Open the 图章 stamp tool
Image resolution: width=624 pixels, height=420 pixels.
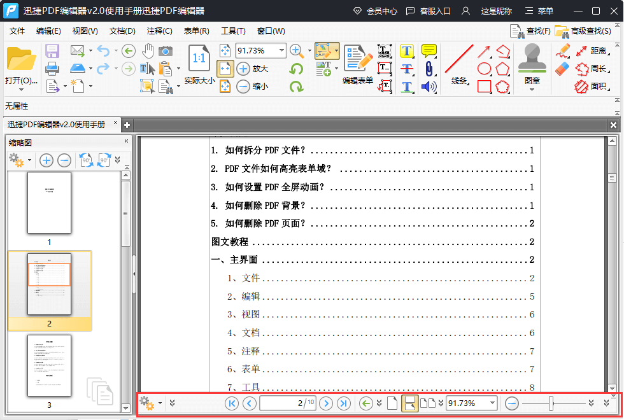click(x=532, y=64)
